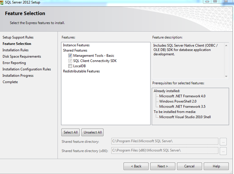The height and width of the screenshot is (174, 234).
Task: Toggle the SQL Client Connectivity SDK checkbox
Action: 70,61
